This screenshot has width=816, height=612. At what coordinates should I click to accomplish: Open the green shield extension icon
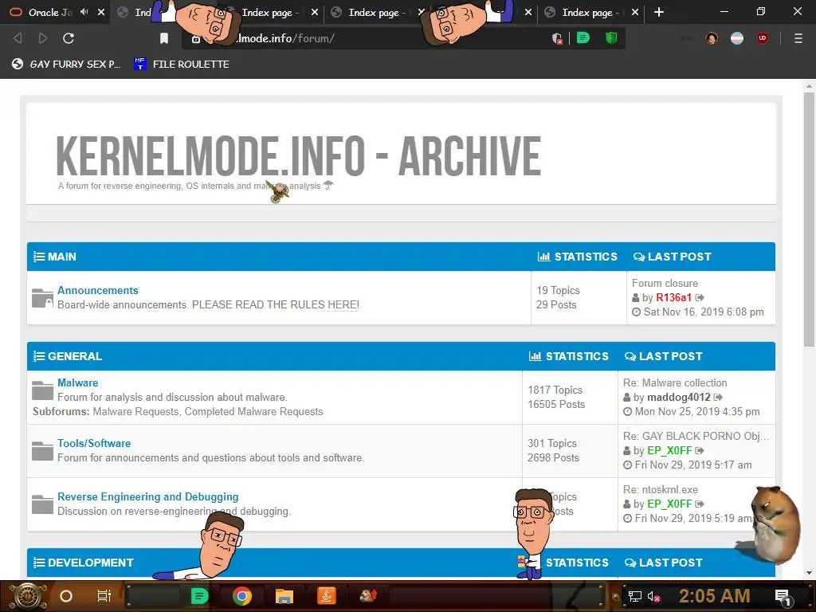pyautogui.click(x=611, y=37)
